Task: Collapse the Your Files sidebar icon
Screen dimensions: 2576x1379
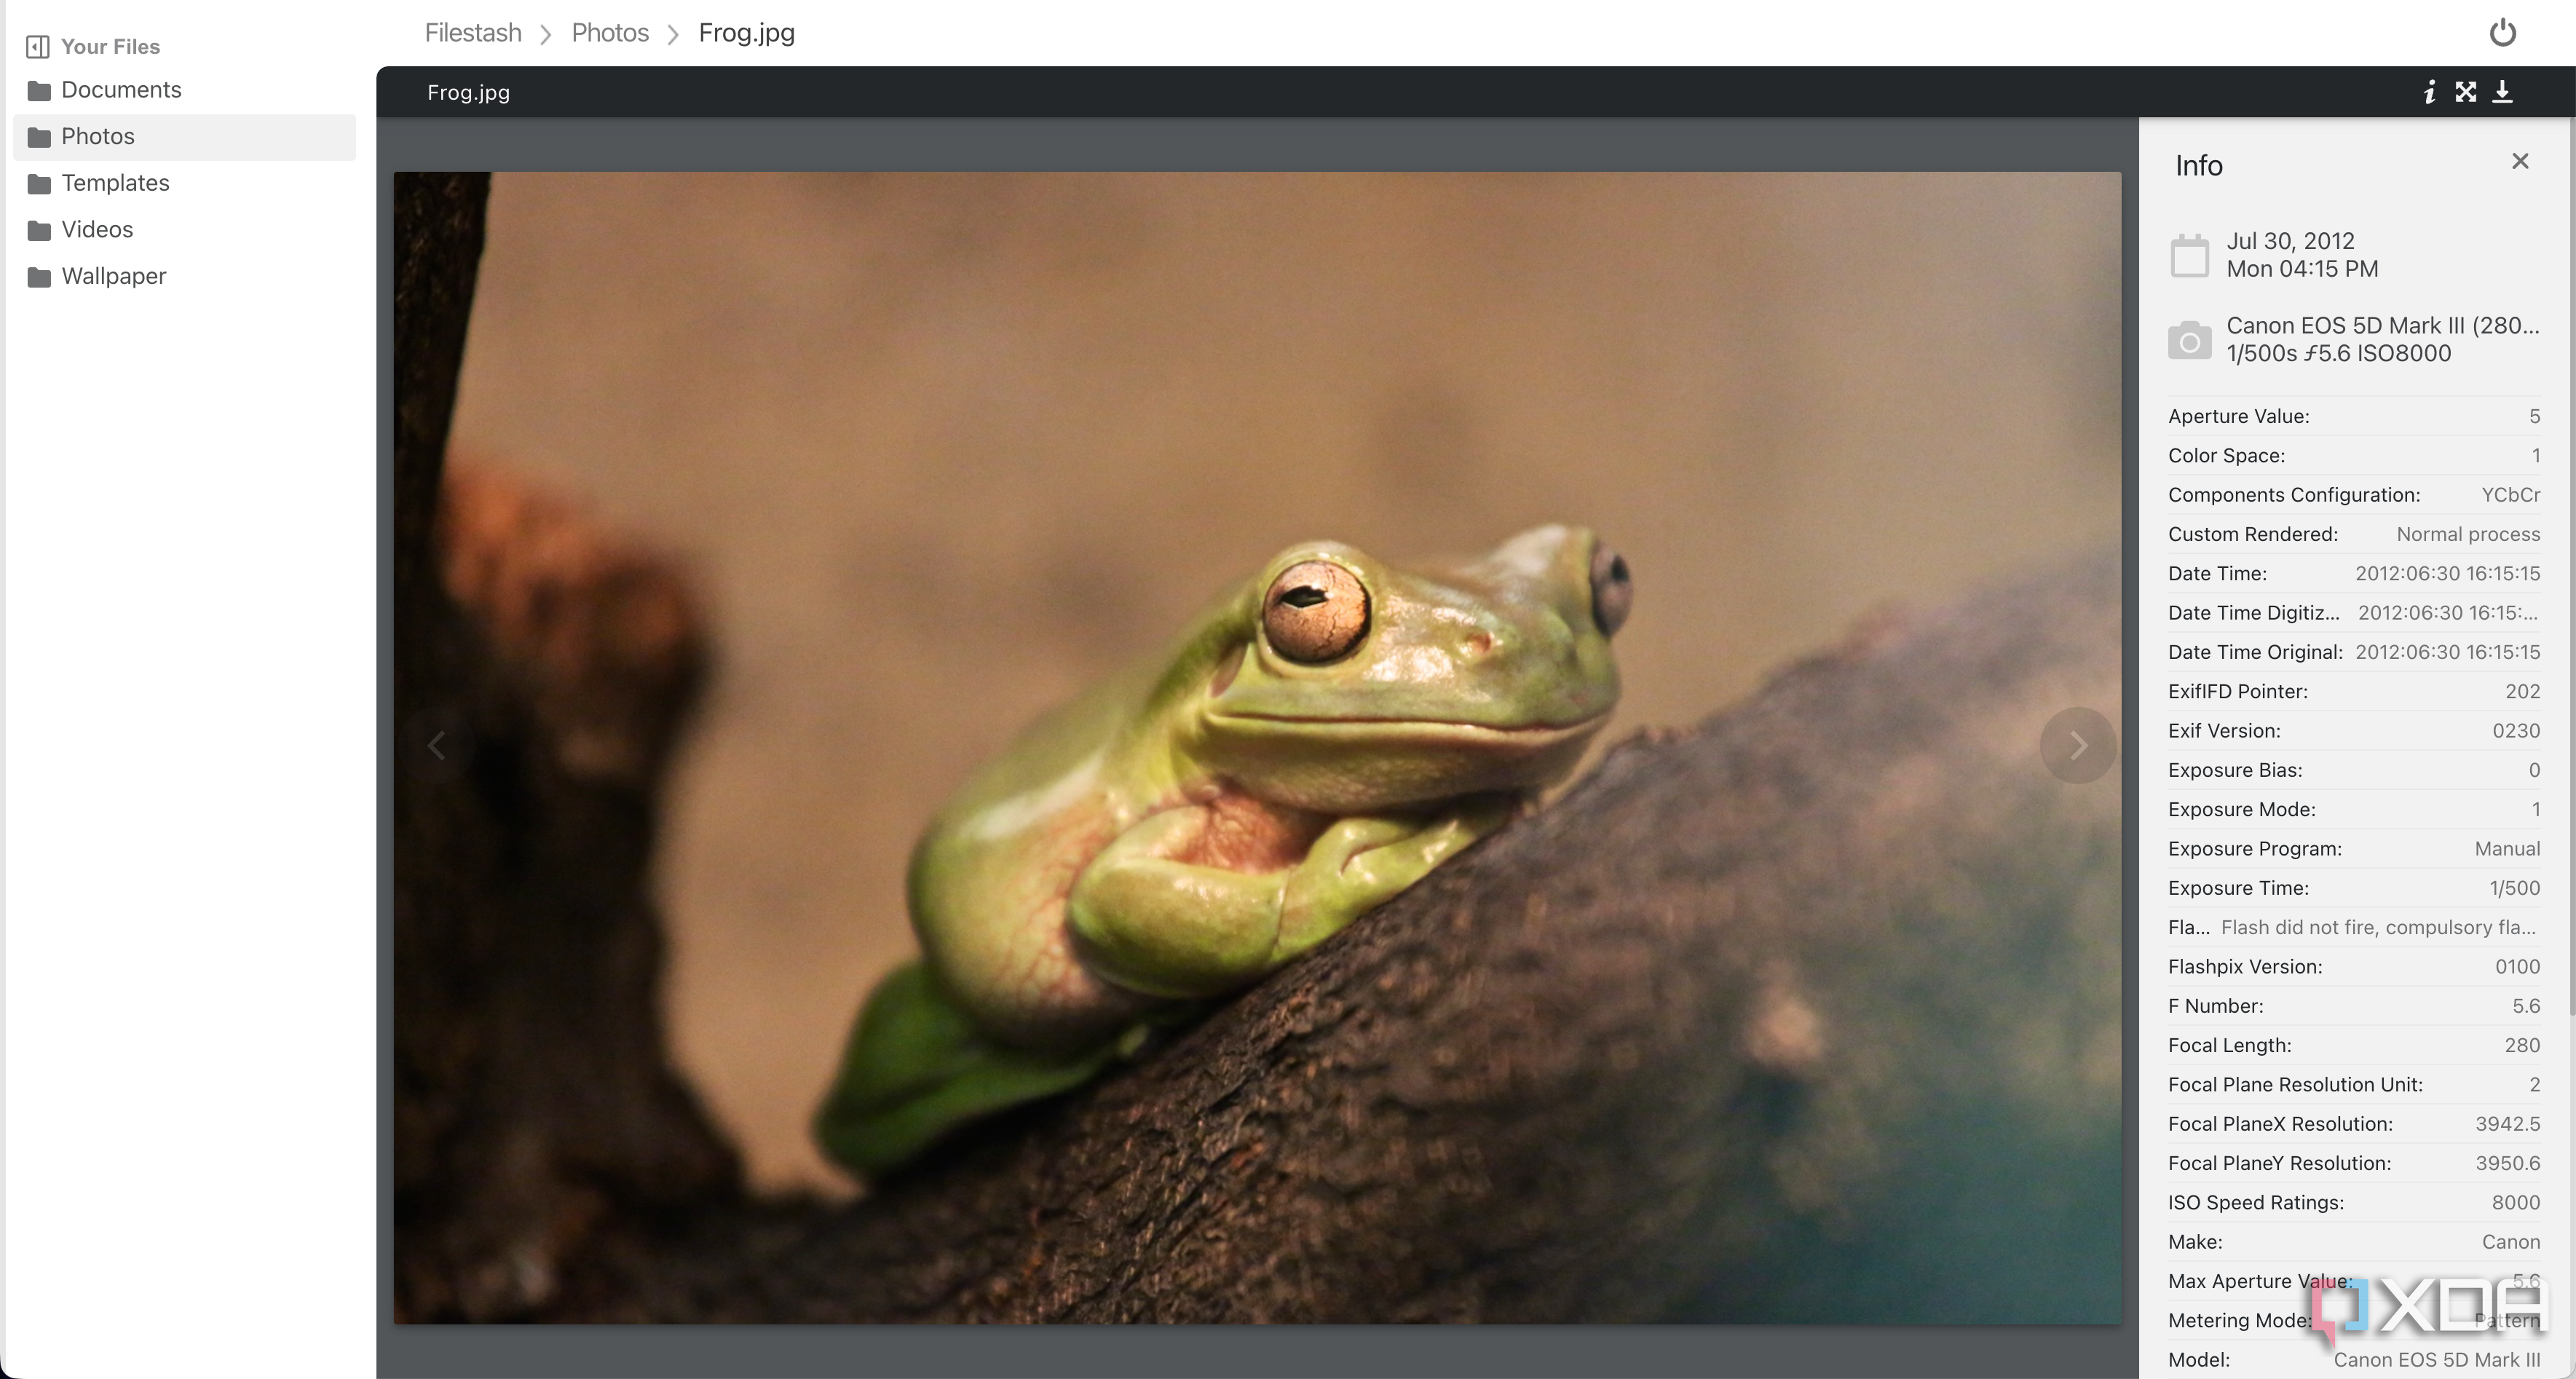Action: click(x=38, y=47)
